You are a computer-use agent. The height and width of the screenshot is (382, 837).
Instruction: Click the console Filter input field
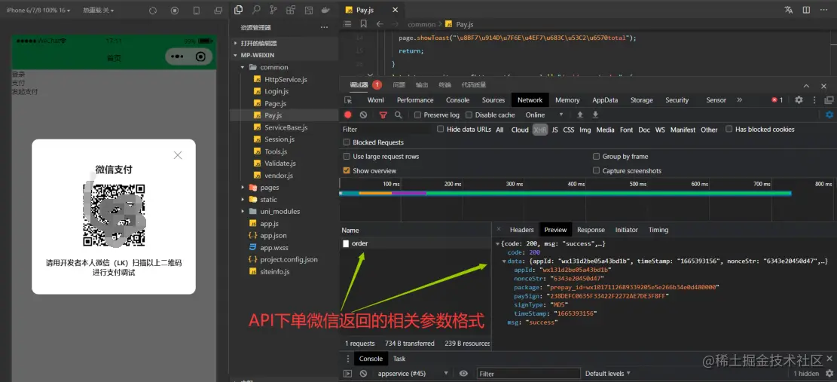click(528, 374)
